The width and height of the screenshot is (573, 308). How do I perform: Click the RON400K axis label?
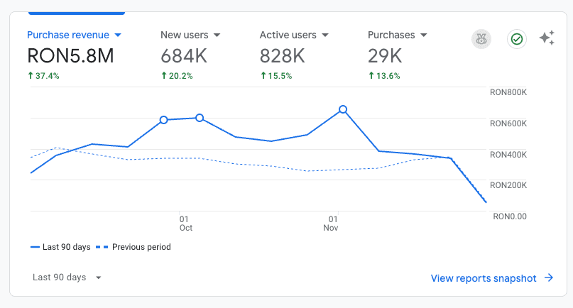[x=508, y=155]
